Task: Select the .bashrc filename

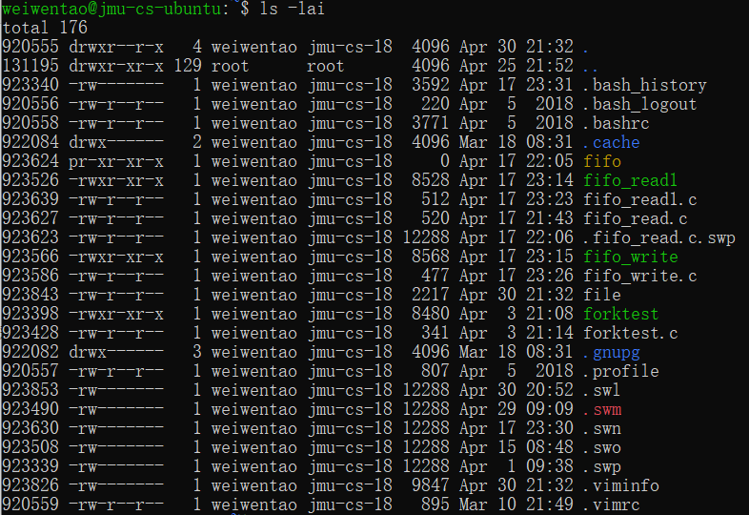Action: tap(617, 124)
